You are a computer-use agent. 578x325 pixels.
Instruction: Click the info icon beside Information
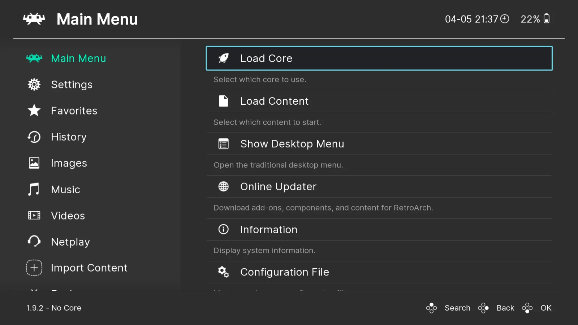click(x=223, y=229)
